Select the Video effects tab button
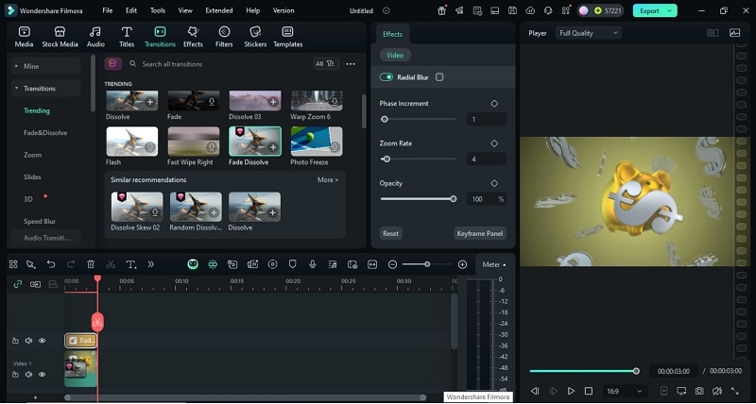 pos(395,56)
